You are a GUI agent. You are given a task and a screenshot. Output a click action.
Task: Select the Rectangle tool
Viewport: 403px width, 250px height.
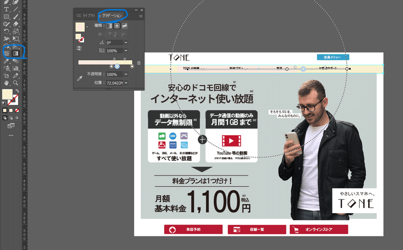pos(7,17)
